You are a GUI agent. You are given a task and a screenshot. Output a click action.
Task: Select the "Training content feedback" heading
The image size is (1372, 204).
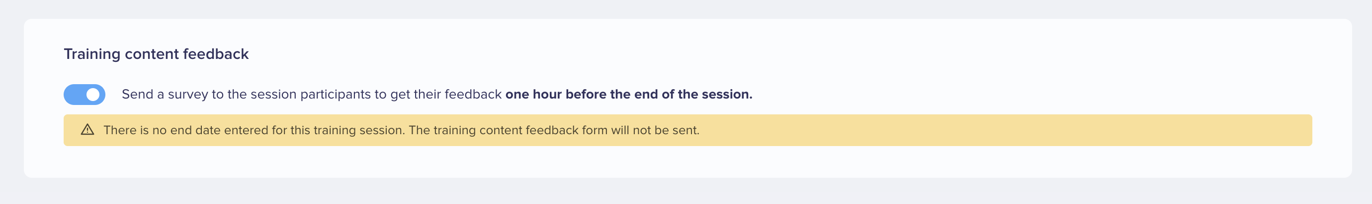pos(156,54)
